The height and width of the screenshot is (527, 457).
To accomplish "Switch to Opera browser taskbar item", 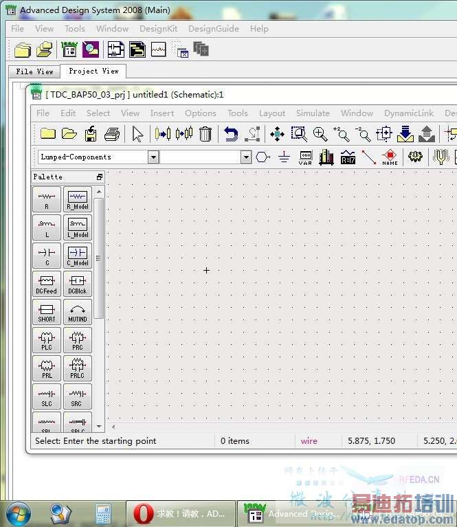I will coord(181,514).
